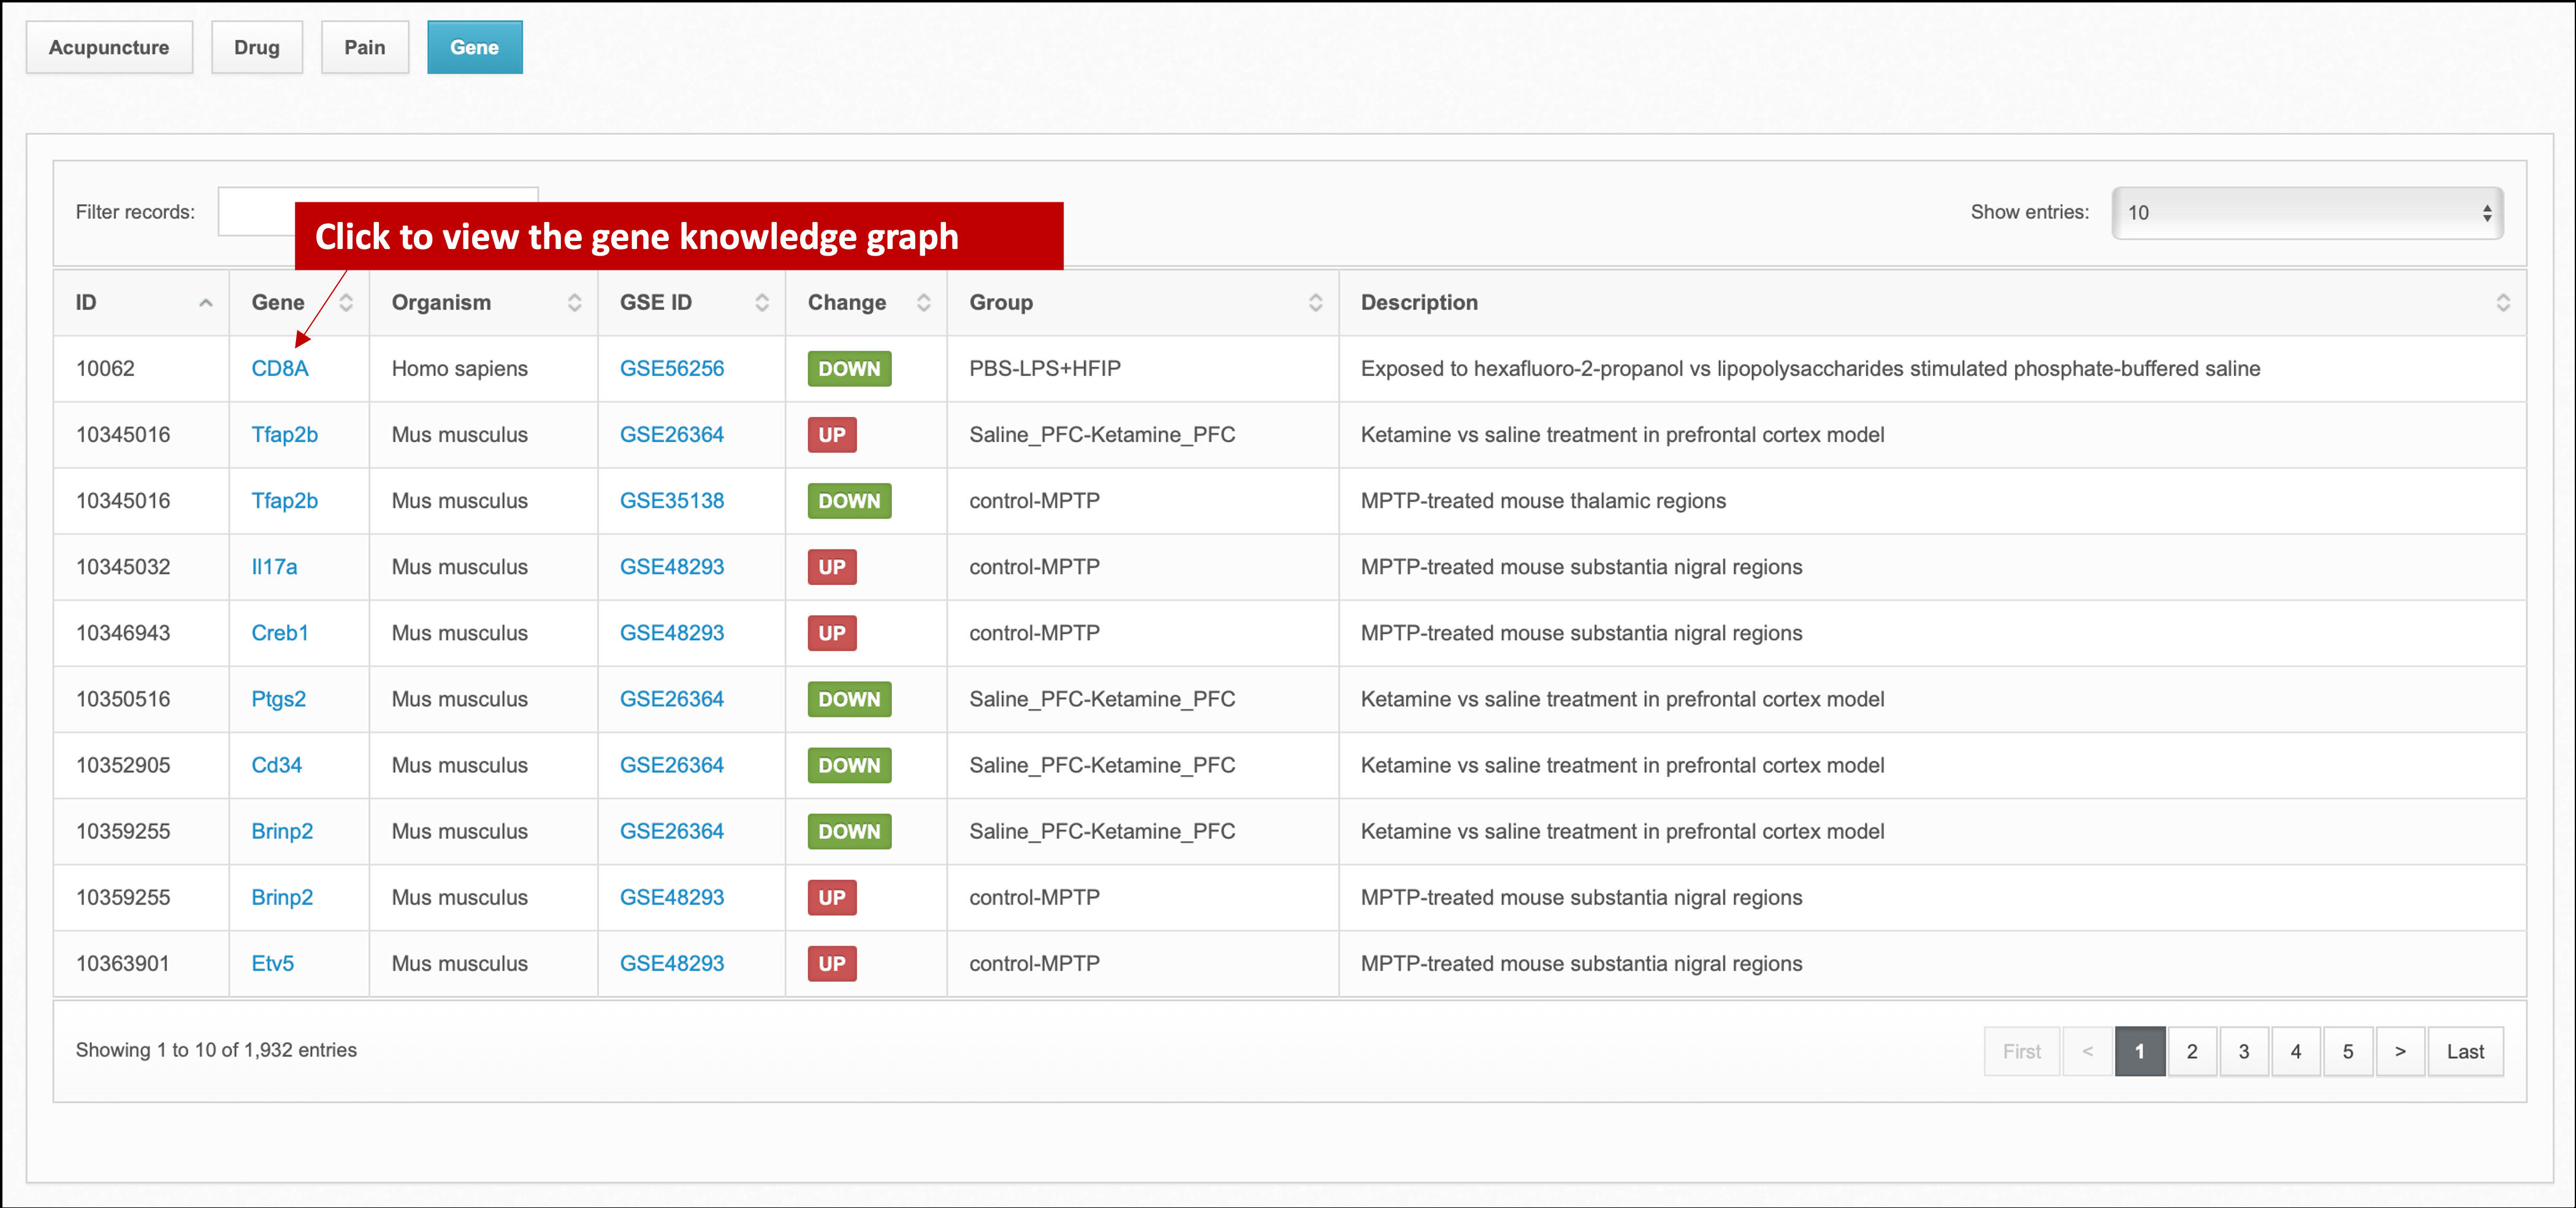Viewport: 2576px width, 1208px height.
Task: Sort by GSE ID column arrows
Action: click(x=762, y=303)
